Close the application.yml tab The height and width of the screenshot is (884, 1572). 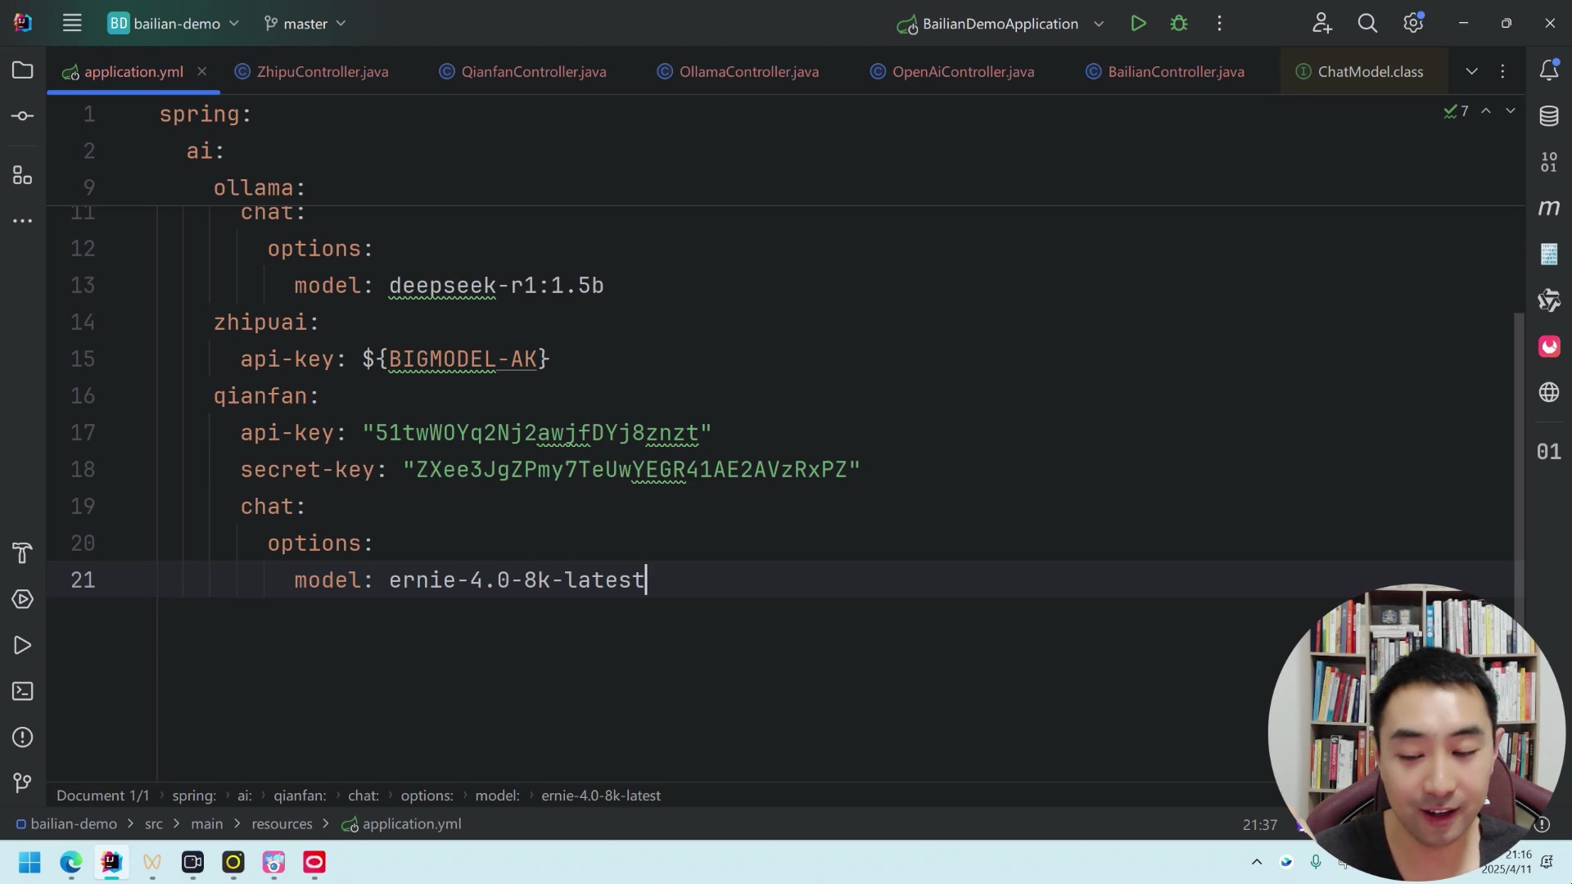pos(201,71)
